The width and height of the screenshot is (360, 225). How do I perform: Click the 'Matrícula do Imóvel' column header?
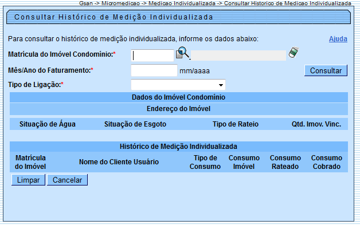(x=30, y=162)
